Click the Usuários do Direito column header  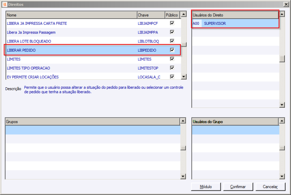pos(235,15)
